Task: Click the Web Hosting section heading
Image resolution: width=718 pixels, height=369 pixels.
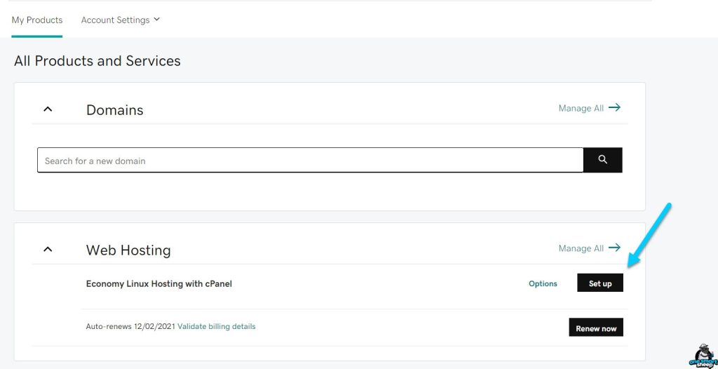Action: pyautogui.click(x=128, y=250)
